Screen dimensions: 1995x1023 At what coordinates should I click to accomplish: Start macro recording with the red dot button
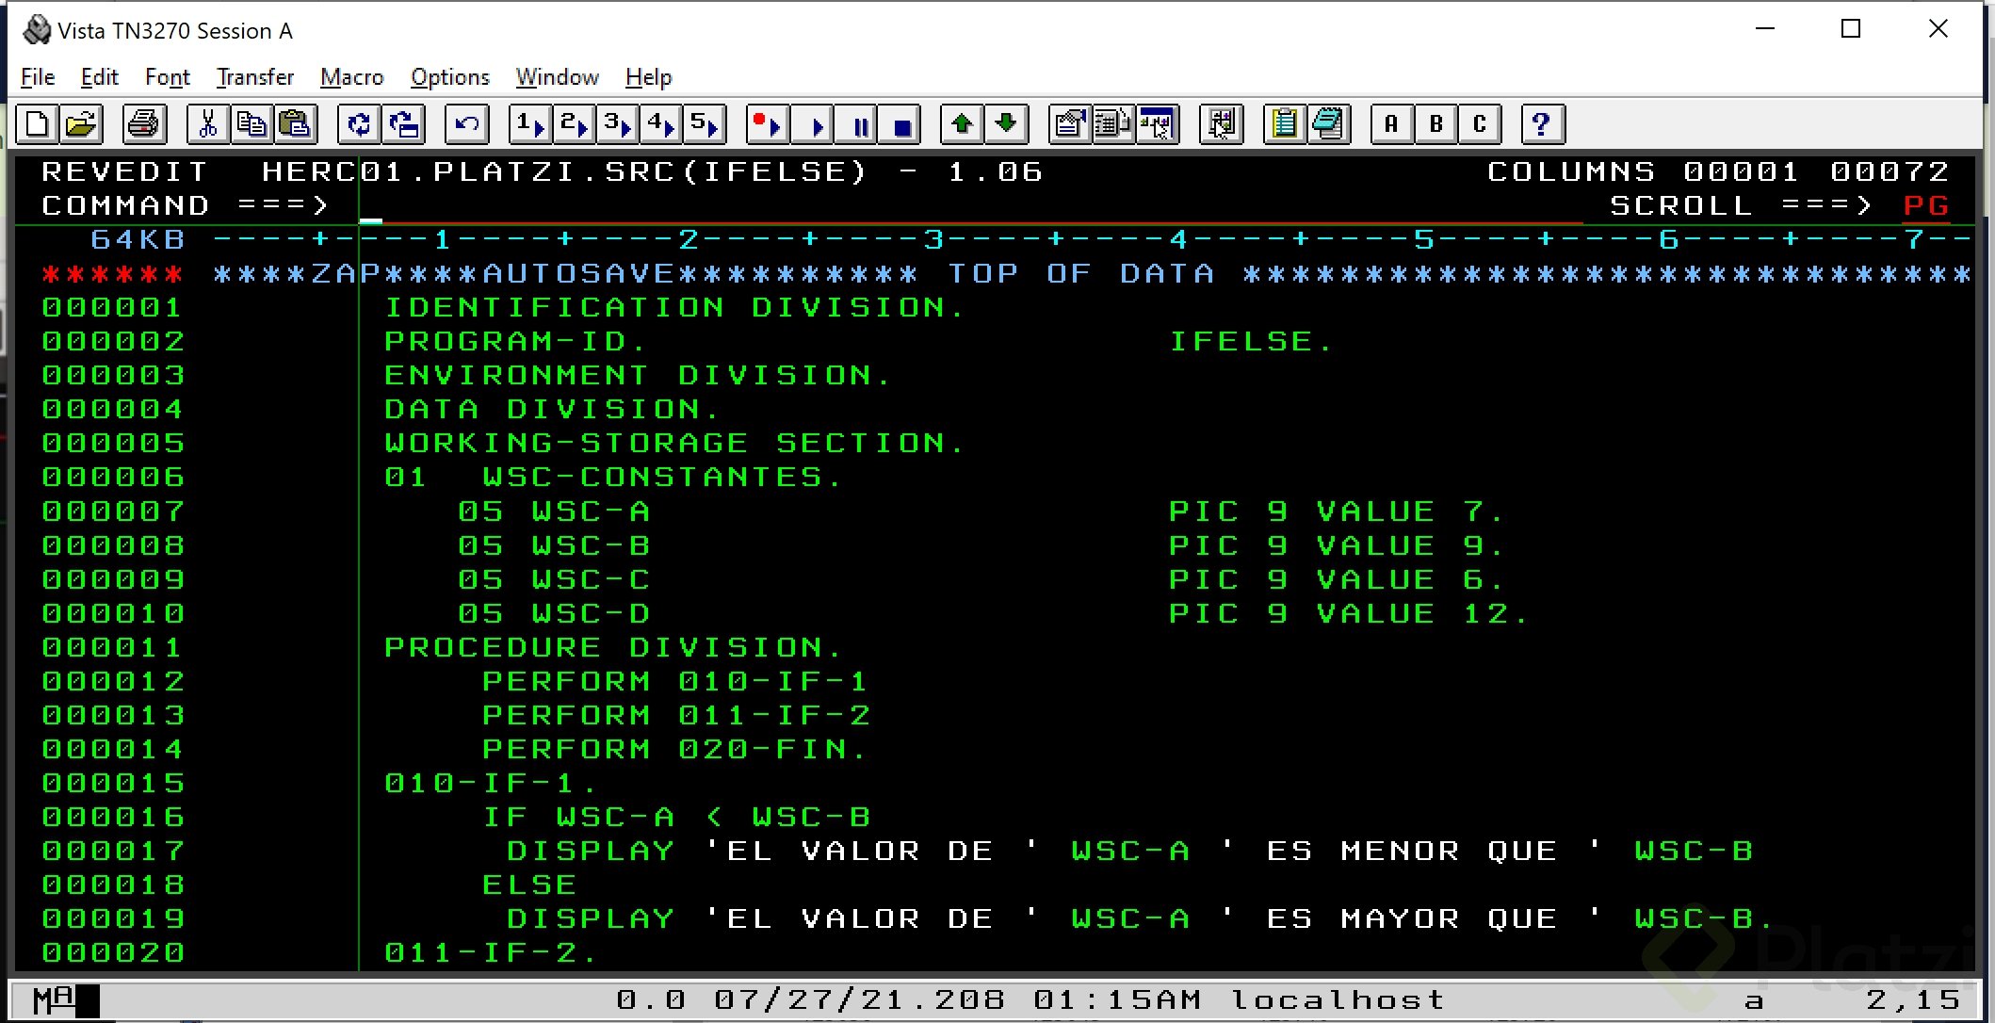click(766, 123)
